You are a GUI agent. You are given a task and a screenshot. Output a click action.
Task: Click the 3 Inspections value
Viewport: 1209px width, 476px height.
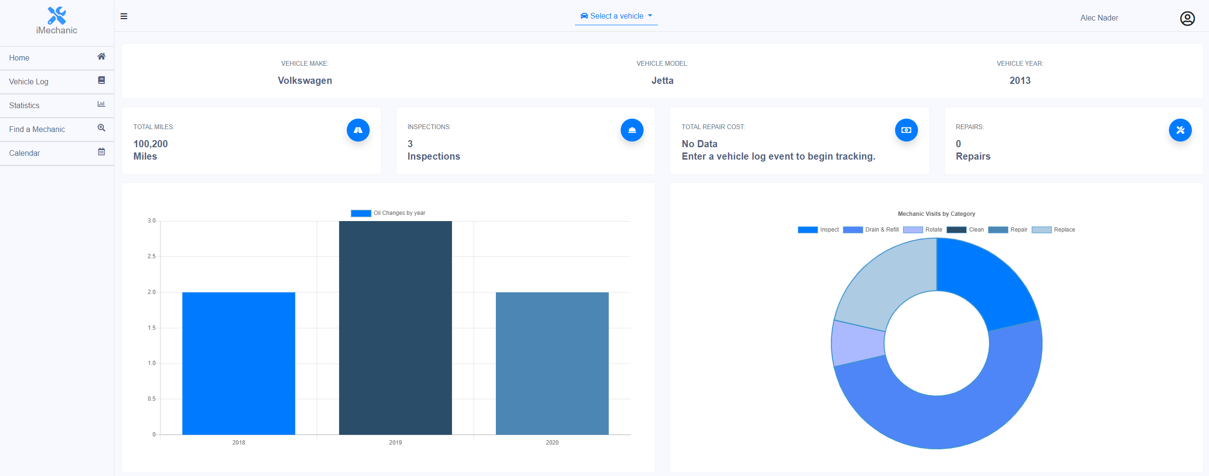click(433, 150)
